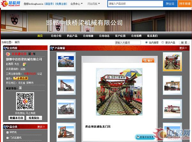This screenshot has width=192, height=142.
Task: Click the 买卖通指数 120 link
Action: click(23, 69)
